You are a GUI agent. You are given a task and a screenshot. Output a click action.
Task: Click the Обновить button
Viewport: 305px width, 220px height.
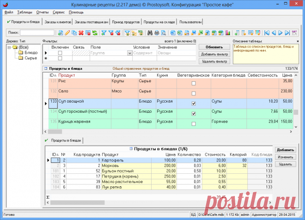(x=214, y=47)
